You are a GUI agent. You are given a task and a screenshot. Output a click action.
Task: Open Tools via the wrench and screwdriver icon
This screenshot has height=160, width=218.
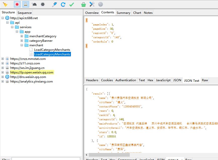point(92,4)
